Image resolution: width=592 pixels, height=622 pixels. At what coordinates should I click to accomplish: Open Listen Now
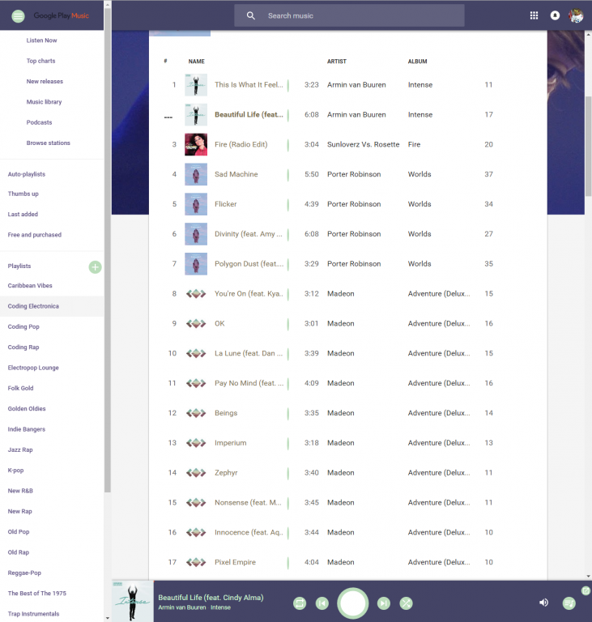41,40
